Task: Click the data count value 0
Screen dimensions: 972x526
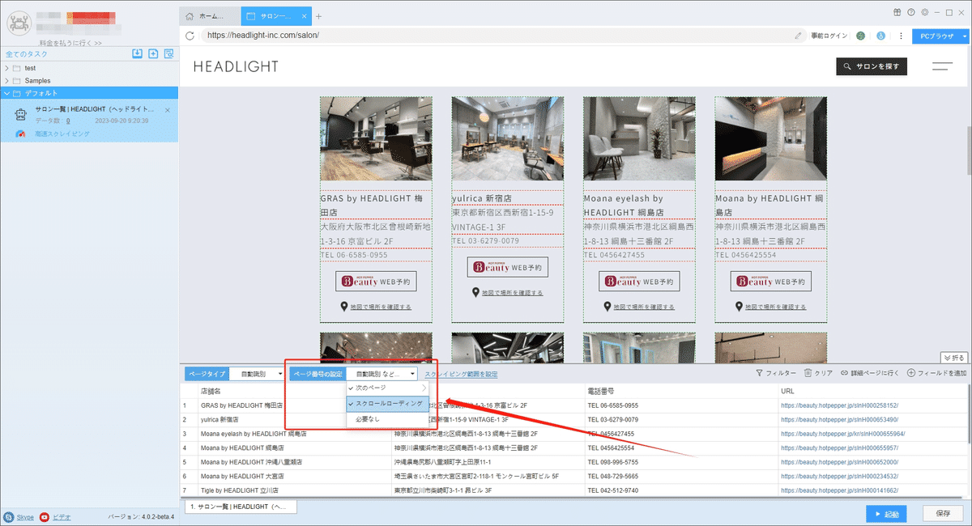Action: pyautogui.click(x=68, y=120)
